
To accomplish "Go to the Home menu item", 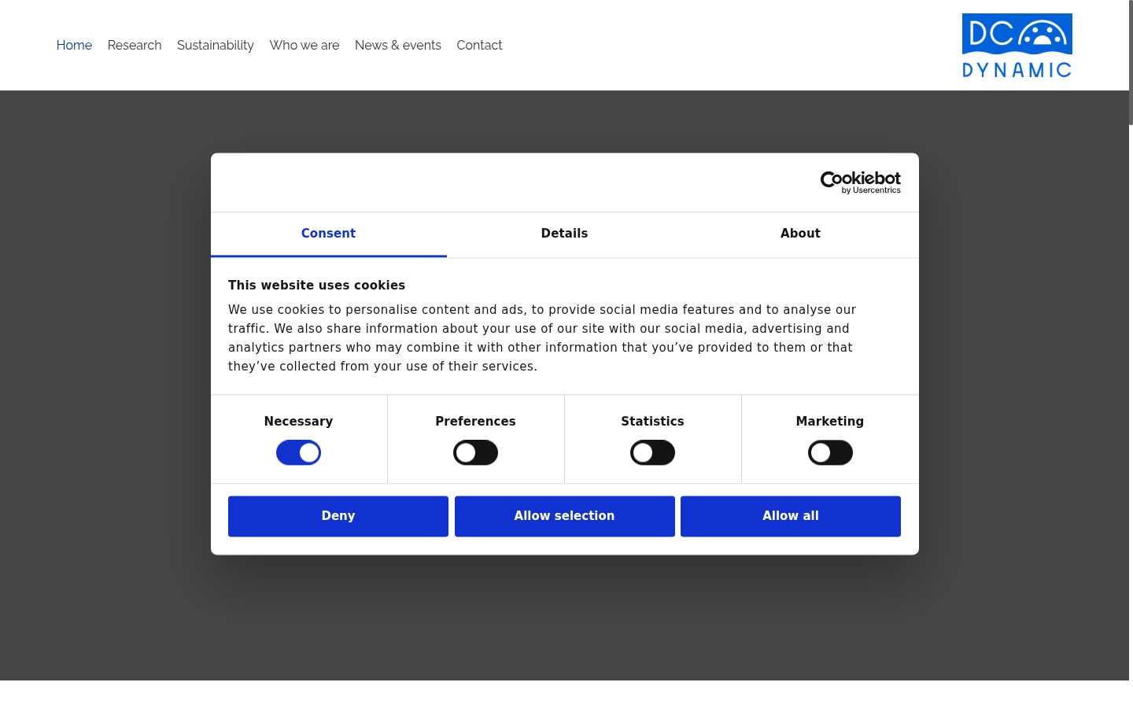I will [74, 46].
